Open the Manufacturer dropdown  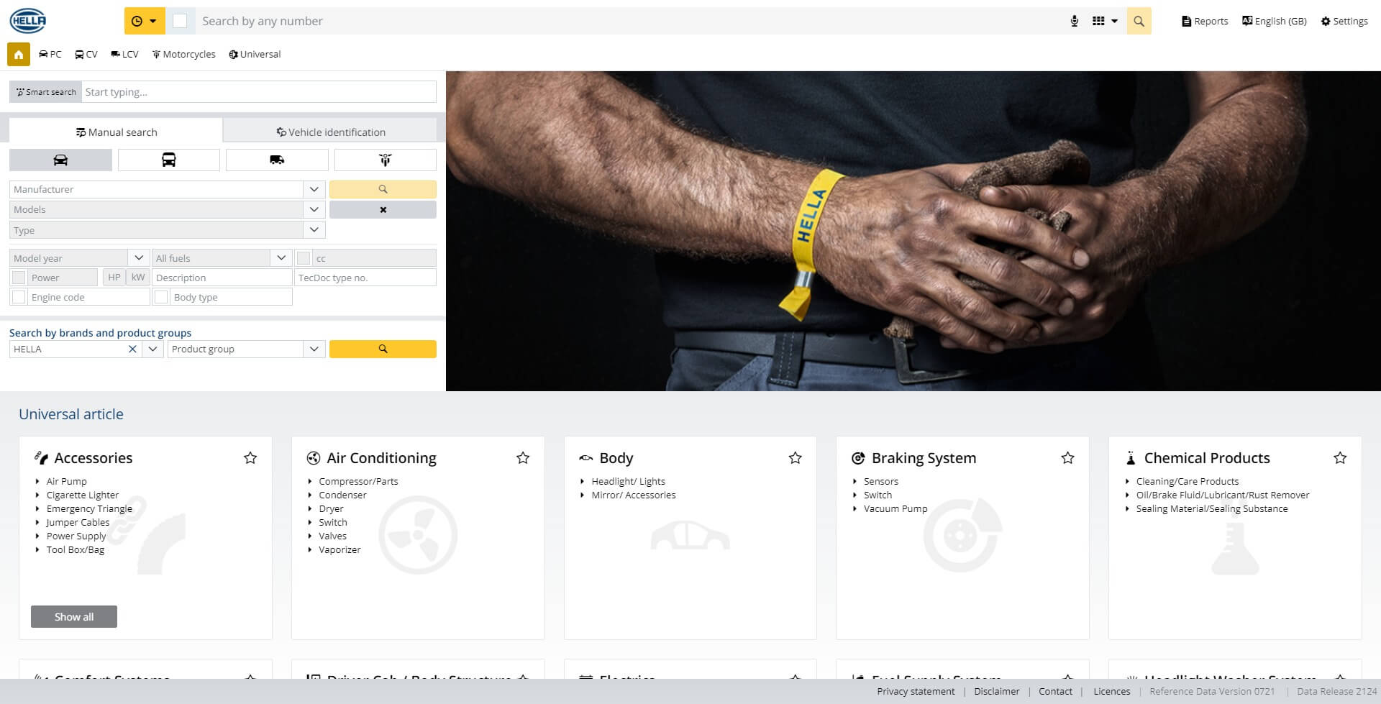314,189
